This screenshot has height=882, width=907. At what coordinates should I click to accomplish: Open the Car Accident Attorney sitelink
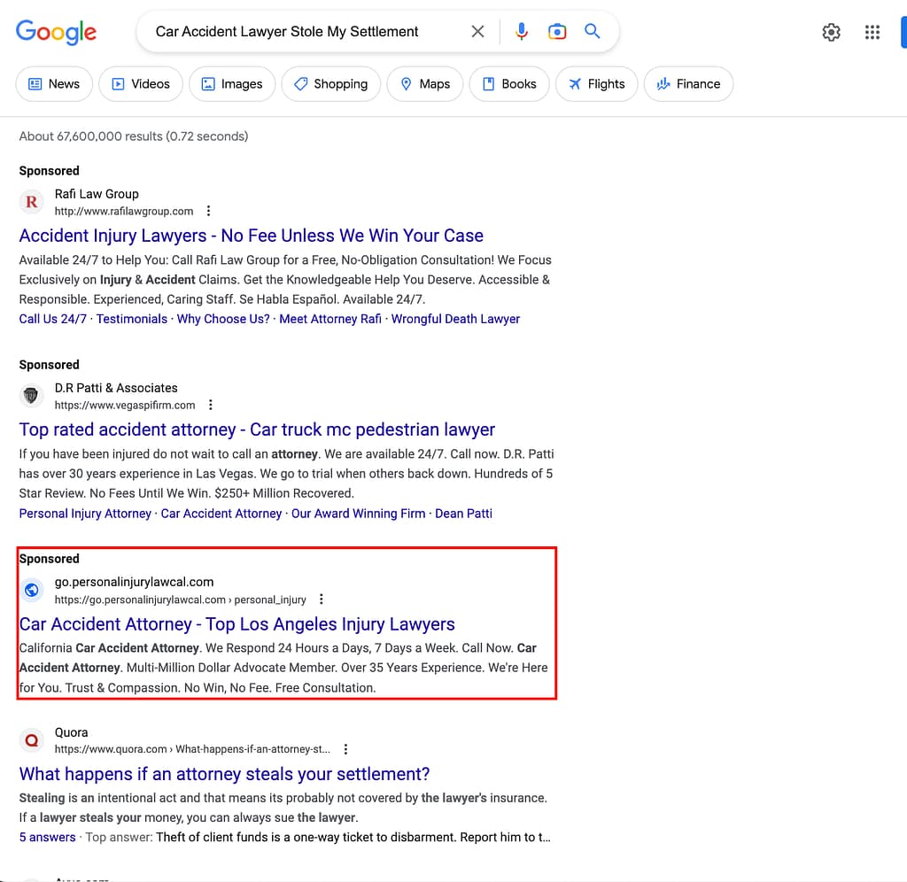click(221, 514)
